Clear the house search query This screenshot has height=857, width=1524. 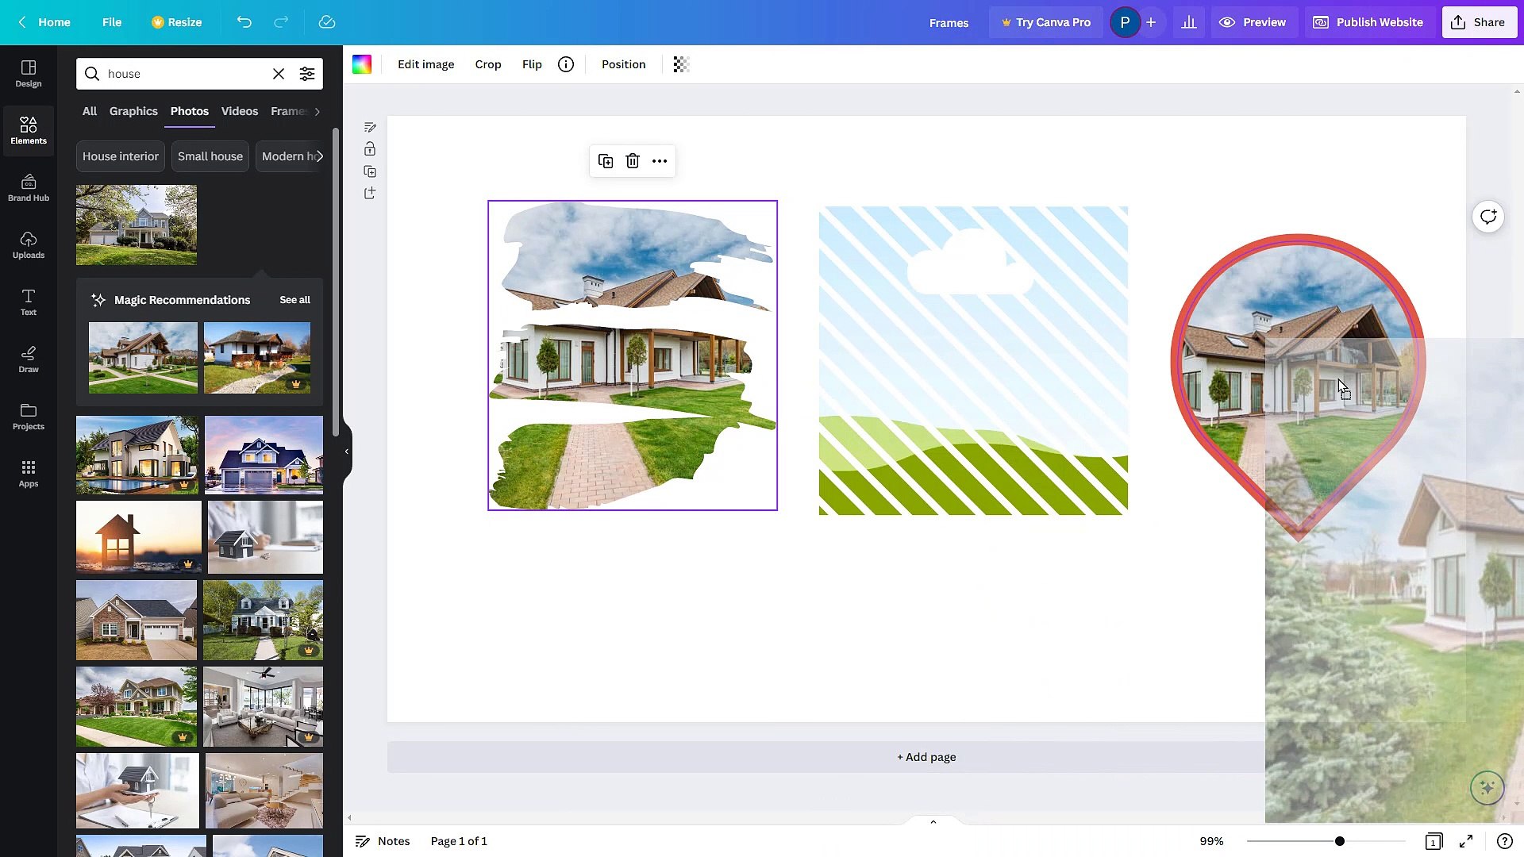click(278, 73)
